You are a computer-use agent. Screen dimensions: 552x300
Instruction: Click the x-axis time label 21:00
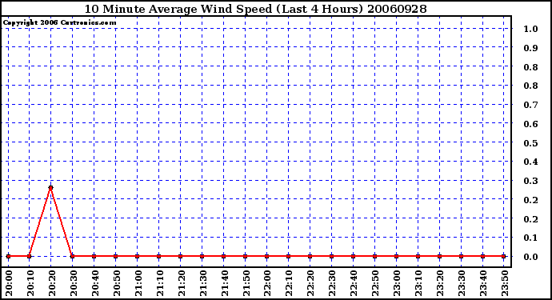click(138, 283)
